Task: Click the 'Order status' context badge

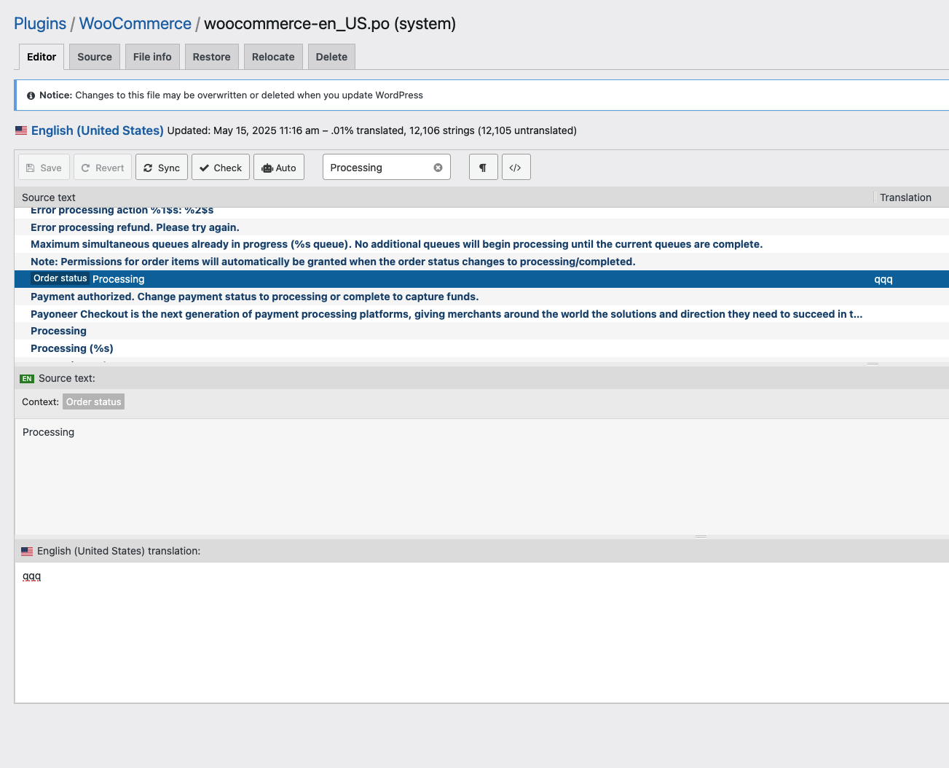Action: pos(93,401)
